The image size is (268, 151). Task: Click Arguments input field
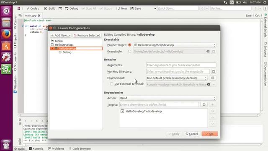[x=181, y=65]
